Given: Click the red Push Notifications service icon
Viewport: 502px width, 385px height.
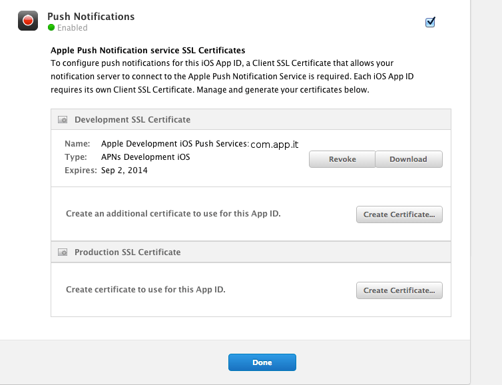Looking at the screenshot, I should [28, 21].
